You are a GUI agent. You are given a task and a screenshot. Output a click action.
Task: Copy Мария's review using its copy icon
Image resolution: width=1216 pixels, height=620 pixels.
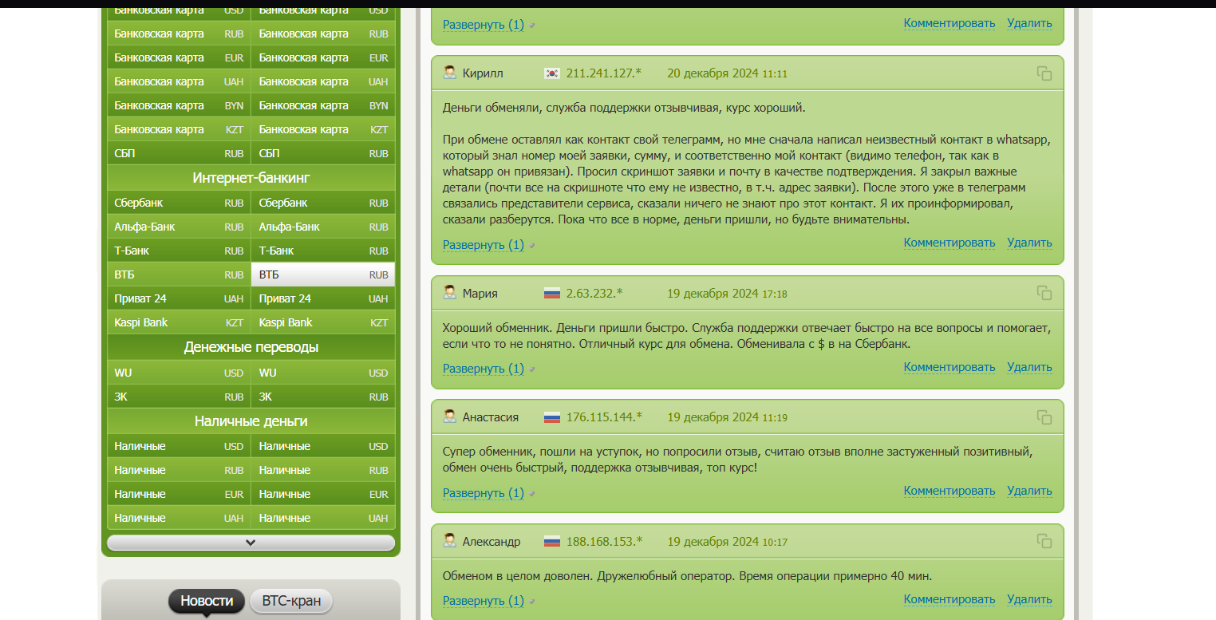[1044, 293]
